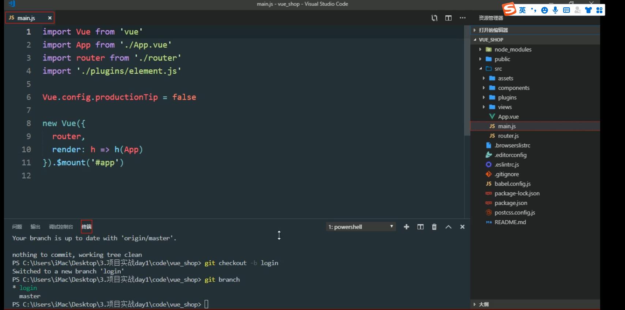Click the git icon beside .gitignore
The image size is (625, 310).
click(x=489, y=174)
